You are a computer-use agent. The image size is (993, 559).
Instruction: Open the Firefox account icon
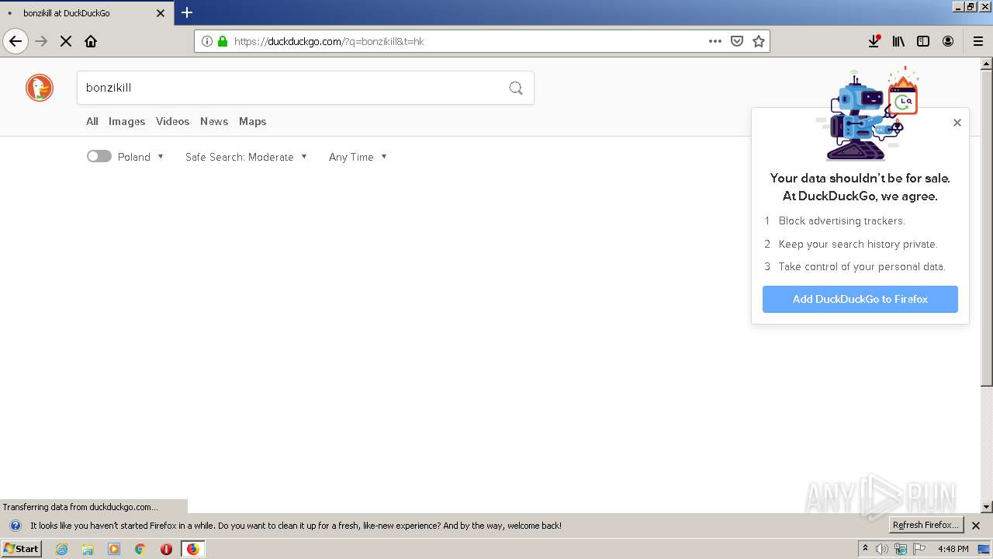(948, 41)
